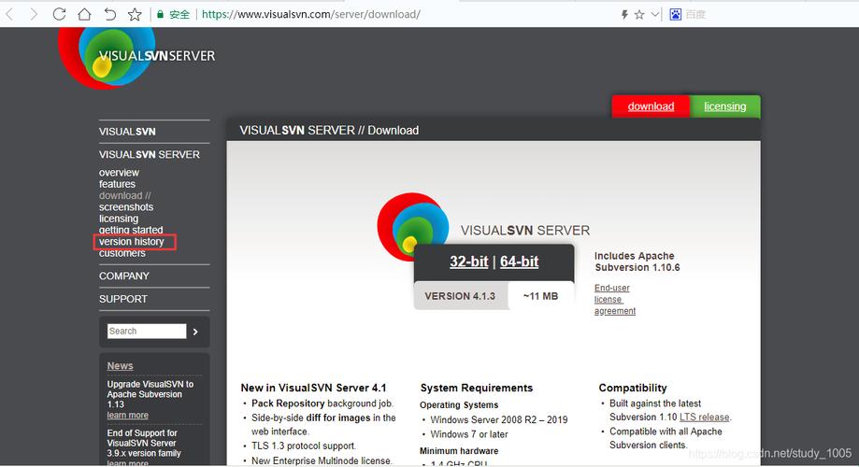Click the undo restore-page icon
The height and width of the screenshot is (467, 859).
[109, 14]
